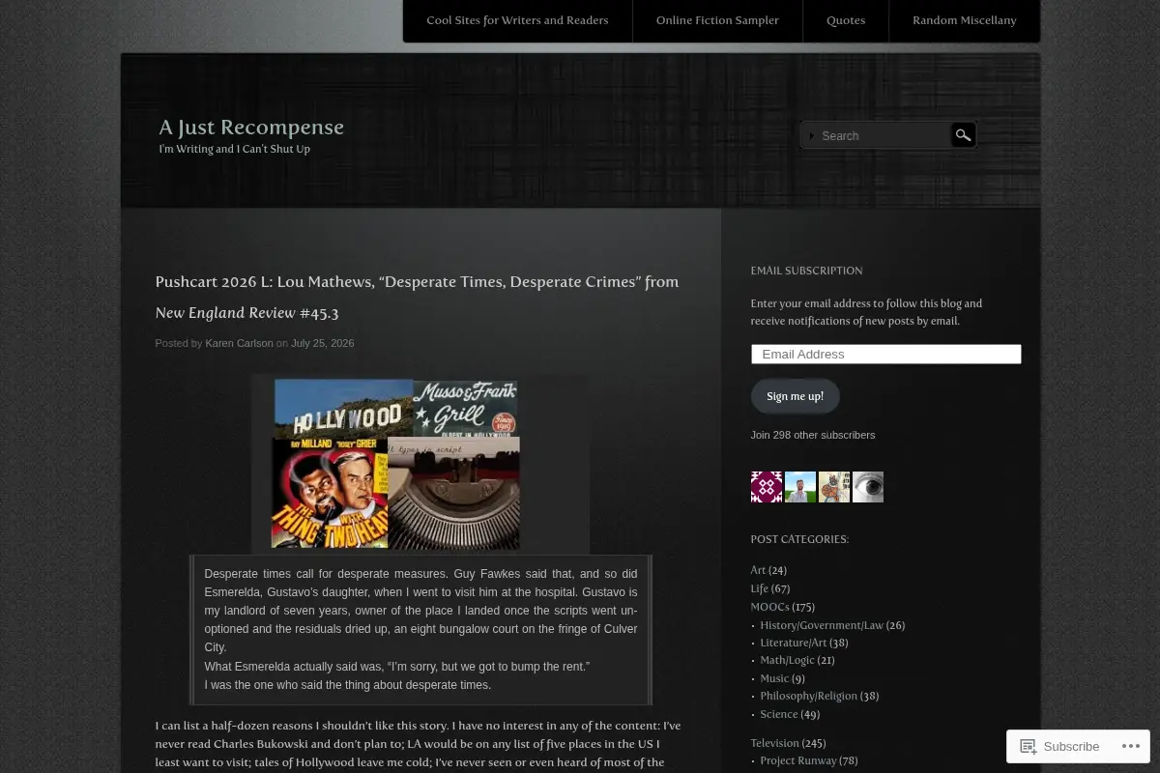The image size is (1160, 773).
Task: Open the Project Runway category
Action: (798, 760)
